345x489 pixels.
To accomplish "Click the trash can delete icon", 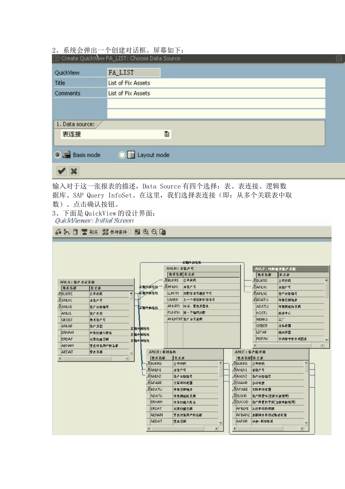I will coord(75,232).
